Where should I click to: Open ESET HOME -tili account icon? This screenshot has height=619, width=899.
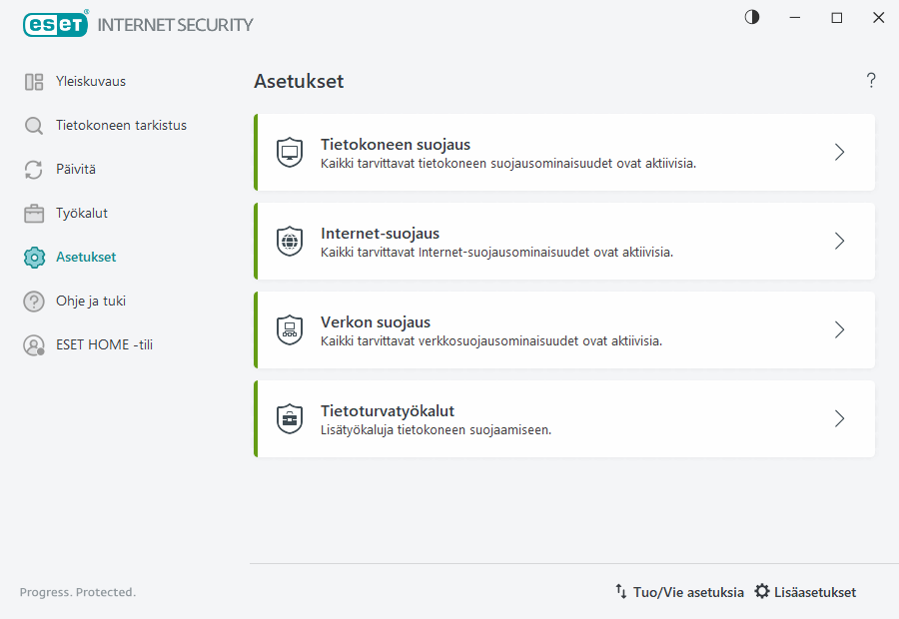tap(34, 344)
